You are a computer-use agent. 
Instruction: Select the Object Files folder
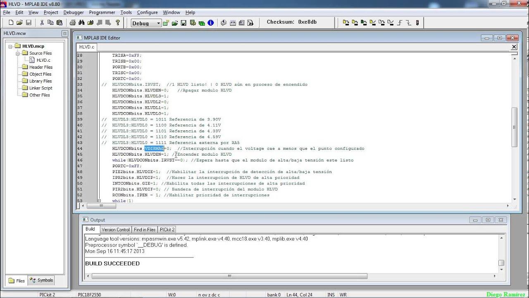click(x=41, y=74)
